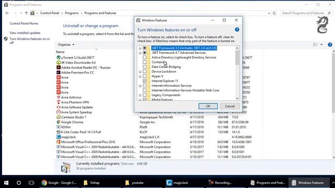The width and height of the screenshot is (335, 188).
Task: Switch to Google Chrome on the taskbar
Action: pyautogui.click(x=59, y=183)
